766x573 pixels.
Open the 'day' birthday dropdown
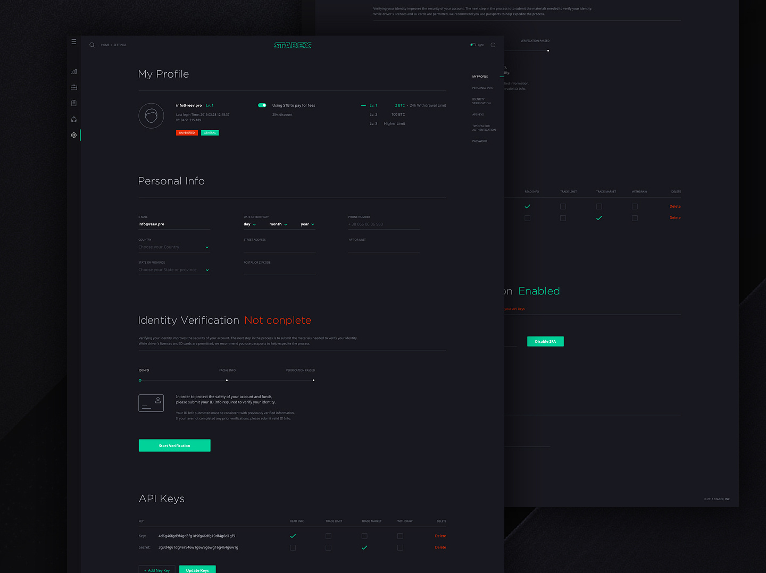[x=249, y=224]
